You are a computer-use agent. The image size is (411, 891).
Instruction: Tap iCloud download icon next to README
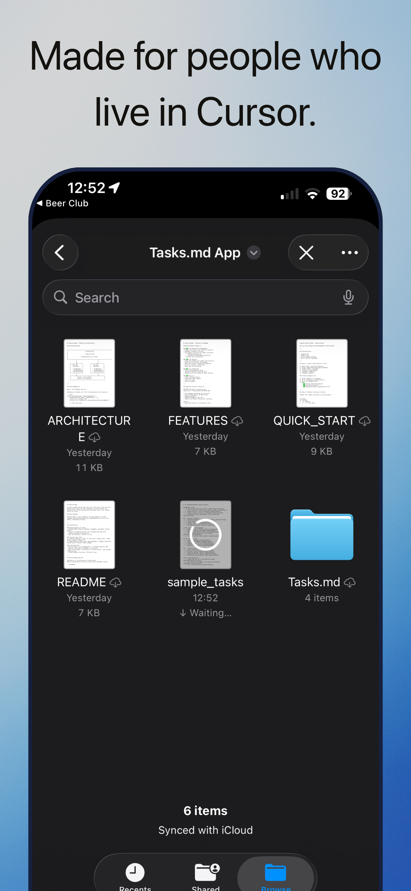click(115, 582)
